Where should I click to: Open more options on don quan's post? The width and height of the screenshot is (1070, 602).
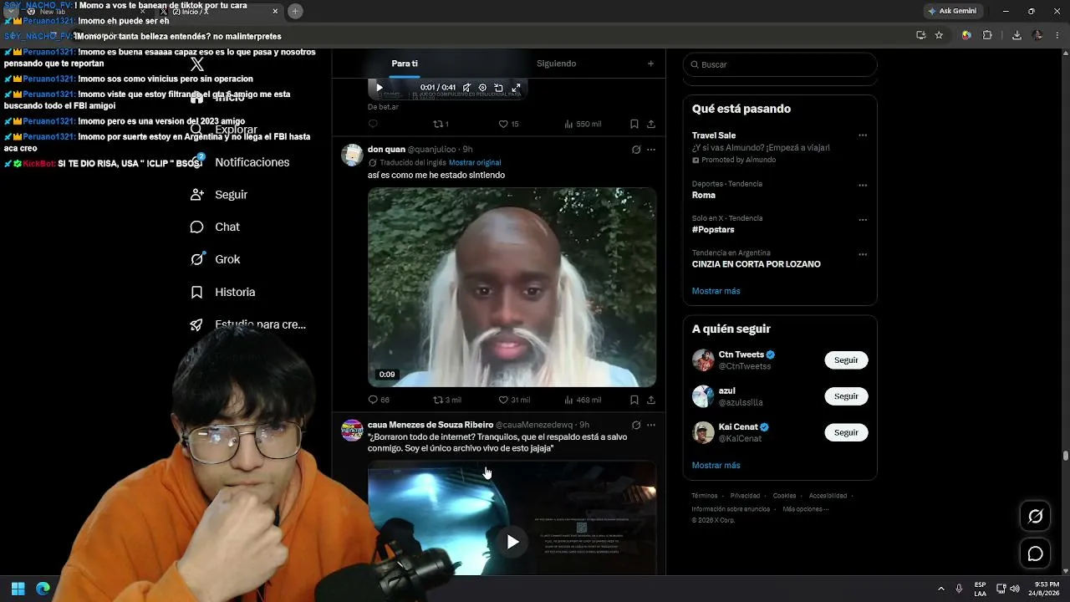tap(651, 150)
